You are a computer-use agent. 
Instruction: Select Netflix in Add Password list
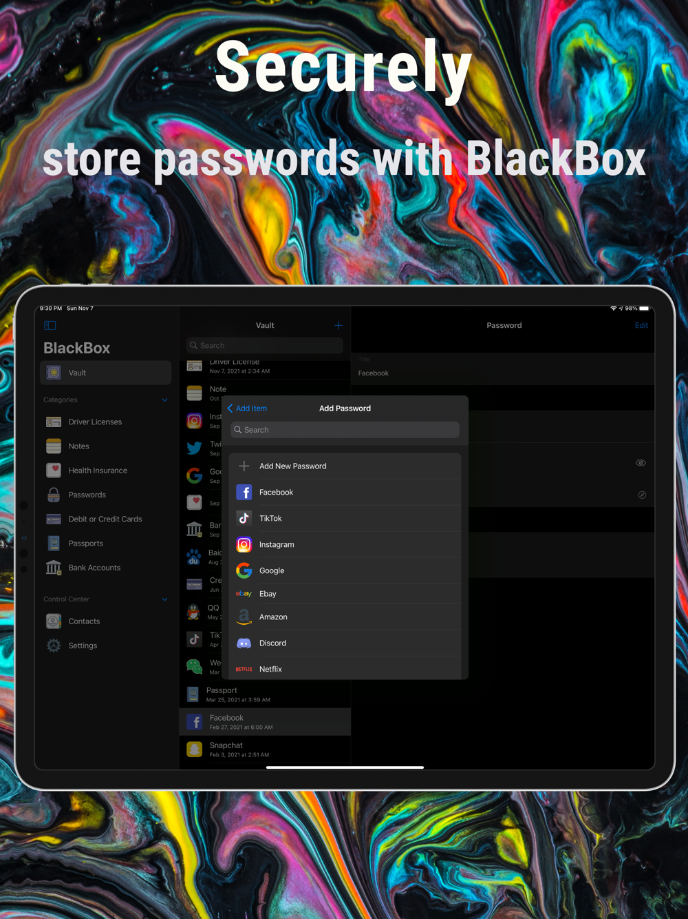345,668
